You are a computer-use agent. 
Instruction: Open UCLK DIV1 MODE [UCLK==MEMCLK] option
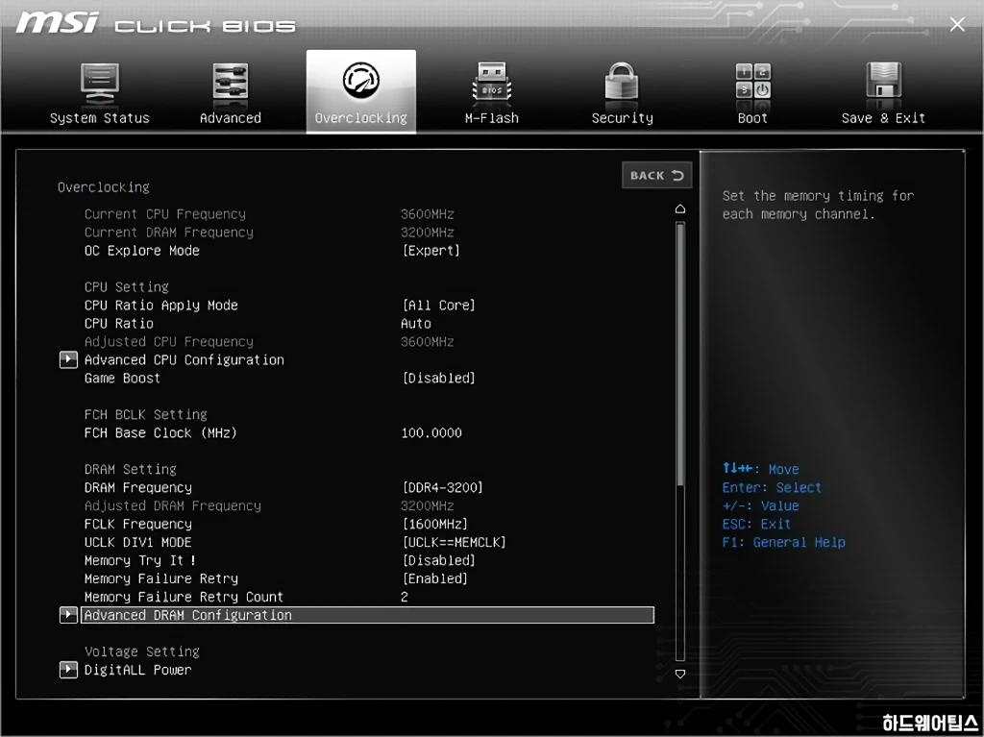point(454,542)
